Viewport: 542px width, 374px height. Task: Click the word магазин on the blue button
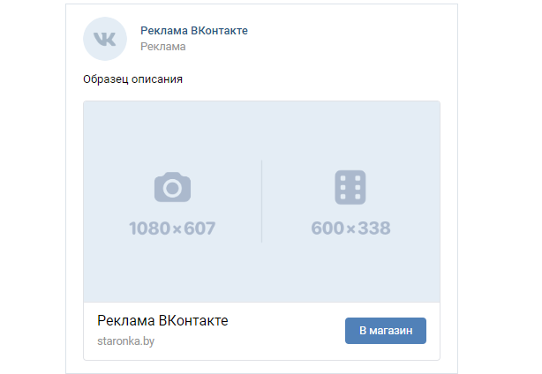390,331
